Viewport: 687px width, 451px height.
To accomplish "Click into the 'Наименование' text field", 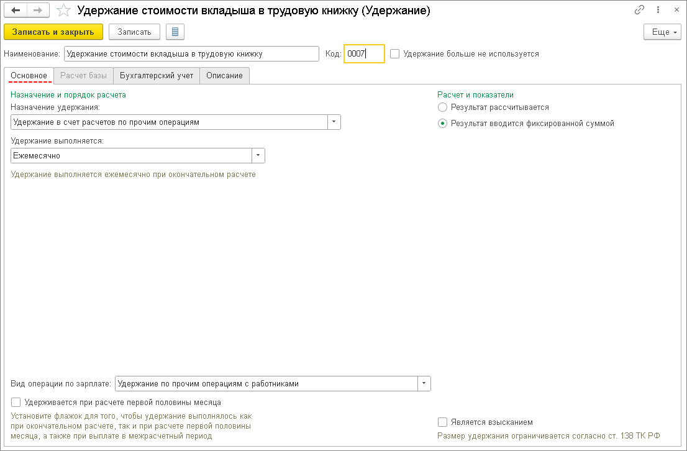I will [191, 54].
